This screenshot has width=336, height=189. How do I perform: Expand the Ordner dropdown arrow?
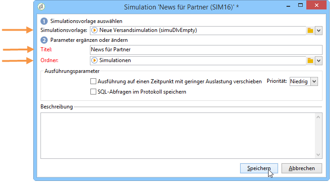(318, 61)
